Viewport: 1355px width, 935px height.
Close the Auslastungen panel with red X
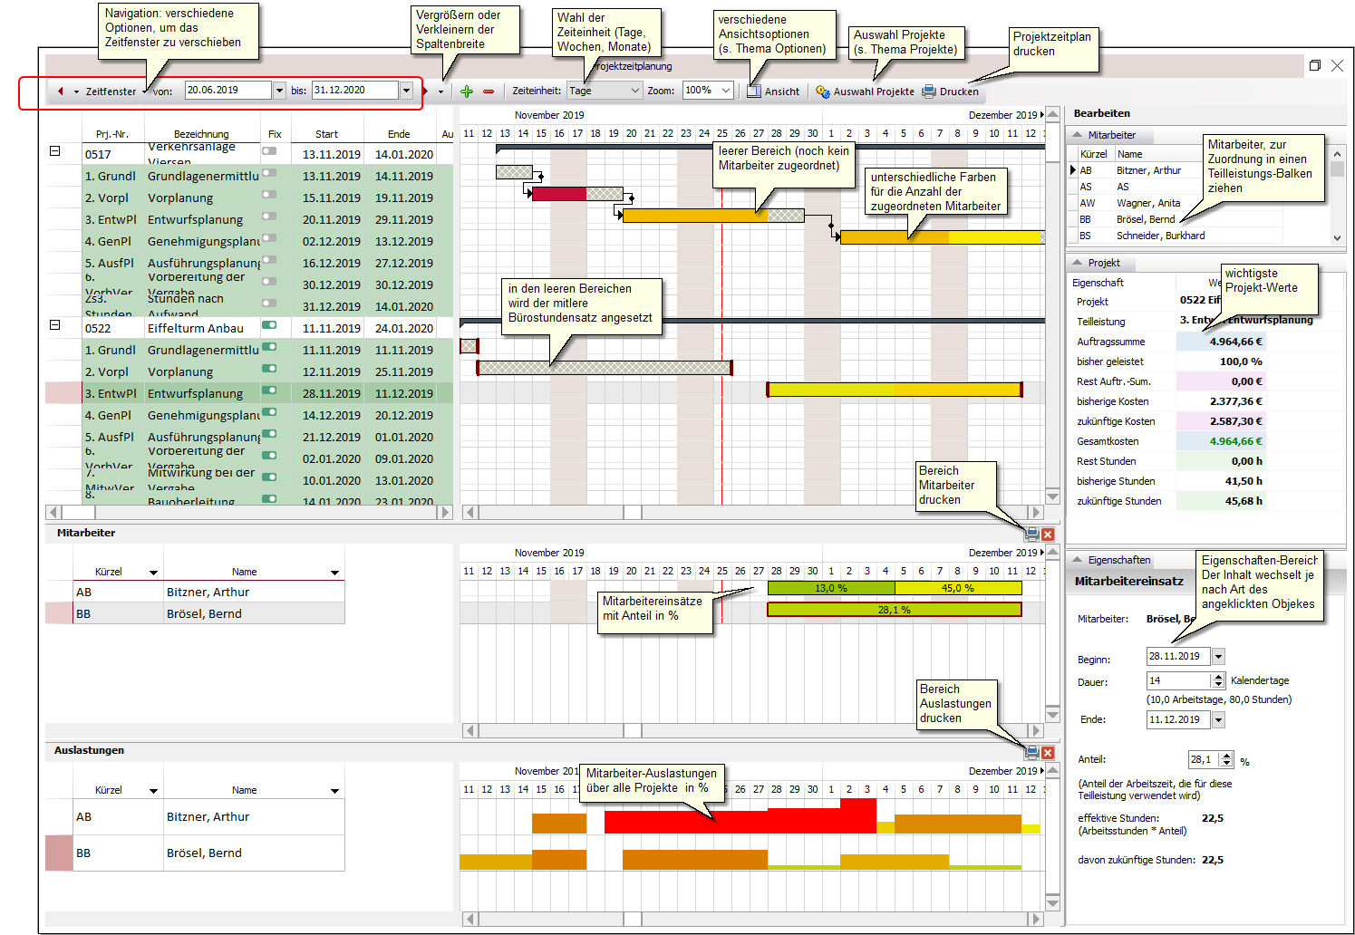point(1048,753)
